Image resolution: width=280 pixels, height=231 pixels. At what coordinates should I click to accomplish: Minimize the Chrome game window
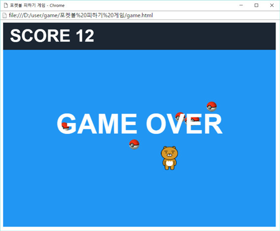click(241, 5)
